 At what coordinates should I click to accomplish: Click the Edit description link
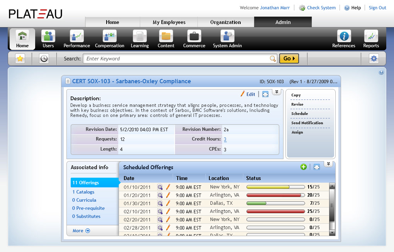pyautogui.click(x=251, y=94)
